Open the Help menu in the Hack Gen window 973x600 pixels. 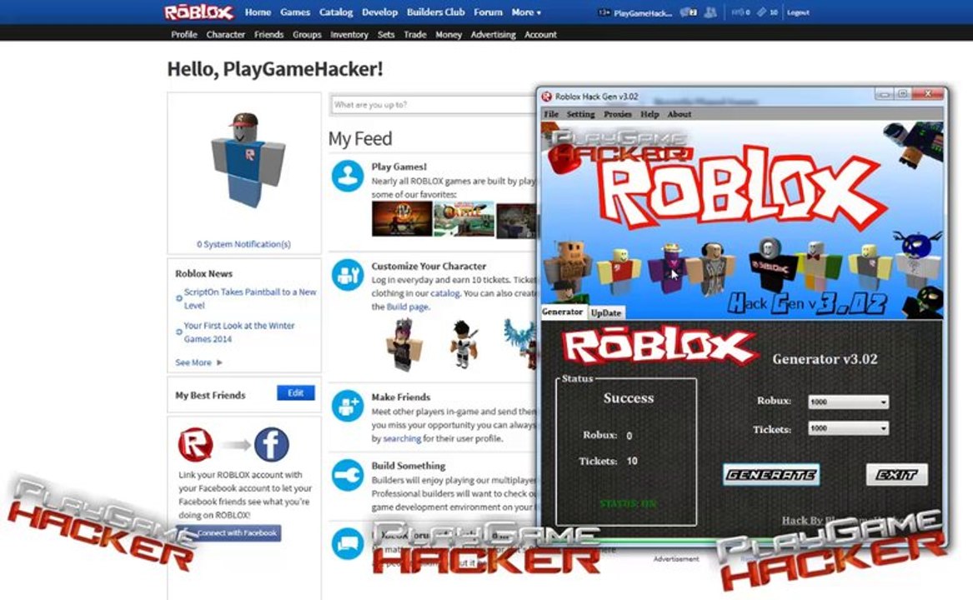pyautogui.click(x=650, y=114)
